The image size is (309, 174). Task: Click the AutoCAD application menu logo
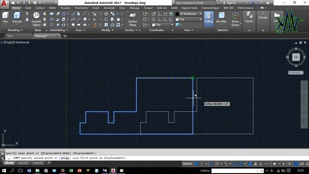click(4, 4)
